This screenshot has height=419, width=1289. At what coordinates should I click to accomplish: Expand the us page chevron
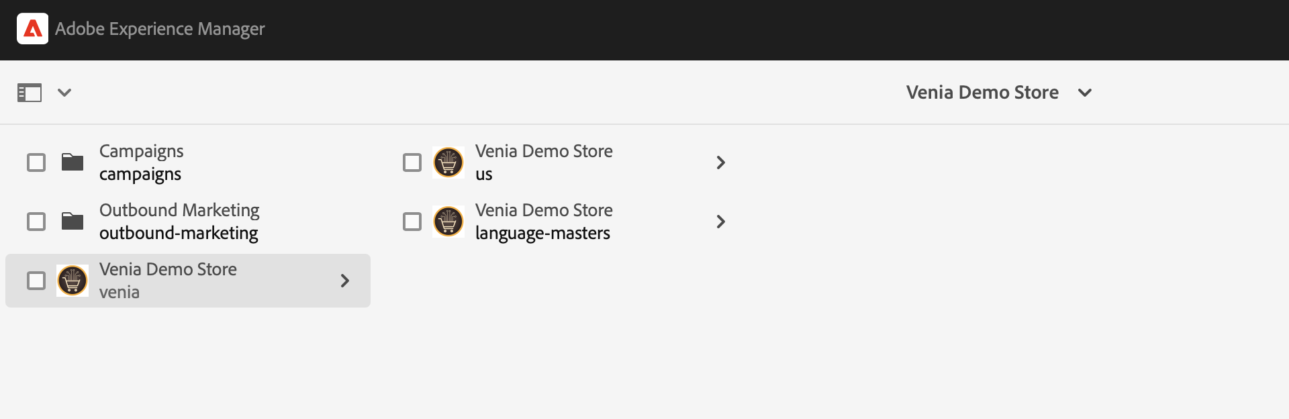pyautogui.click(x=721, y=162)
